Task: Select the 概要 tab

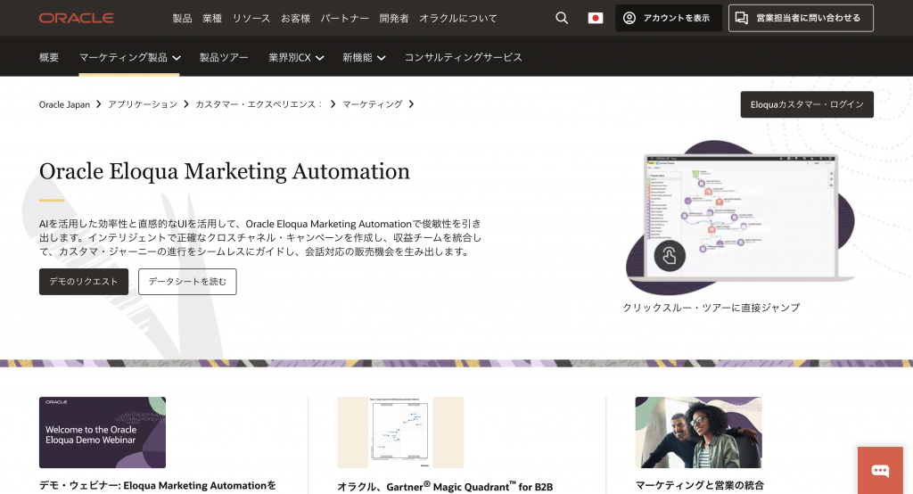Action: 49,57
